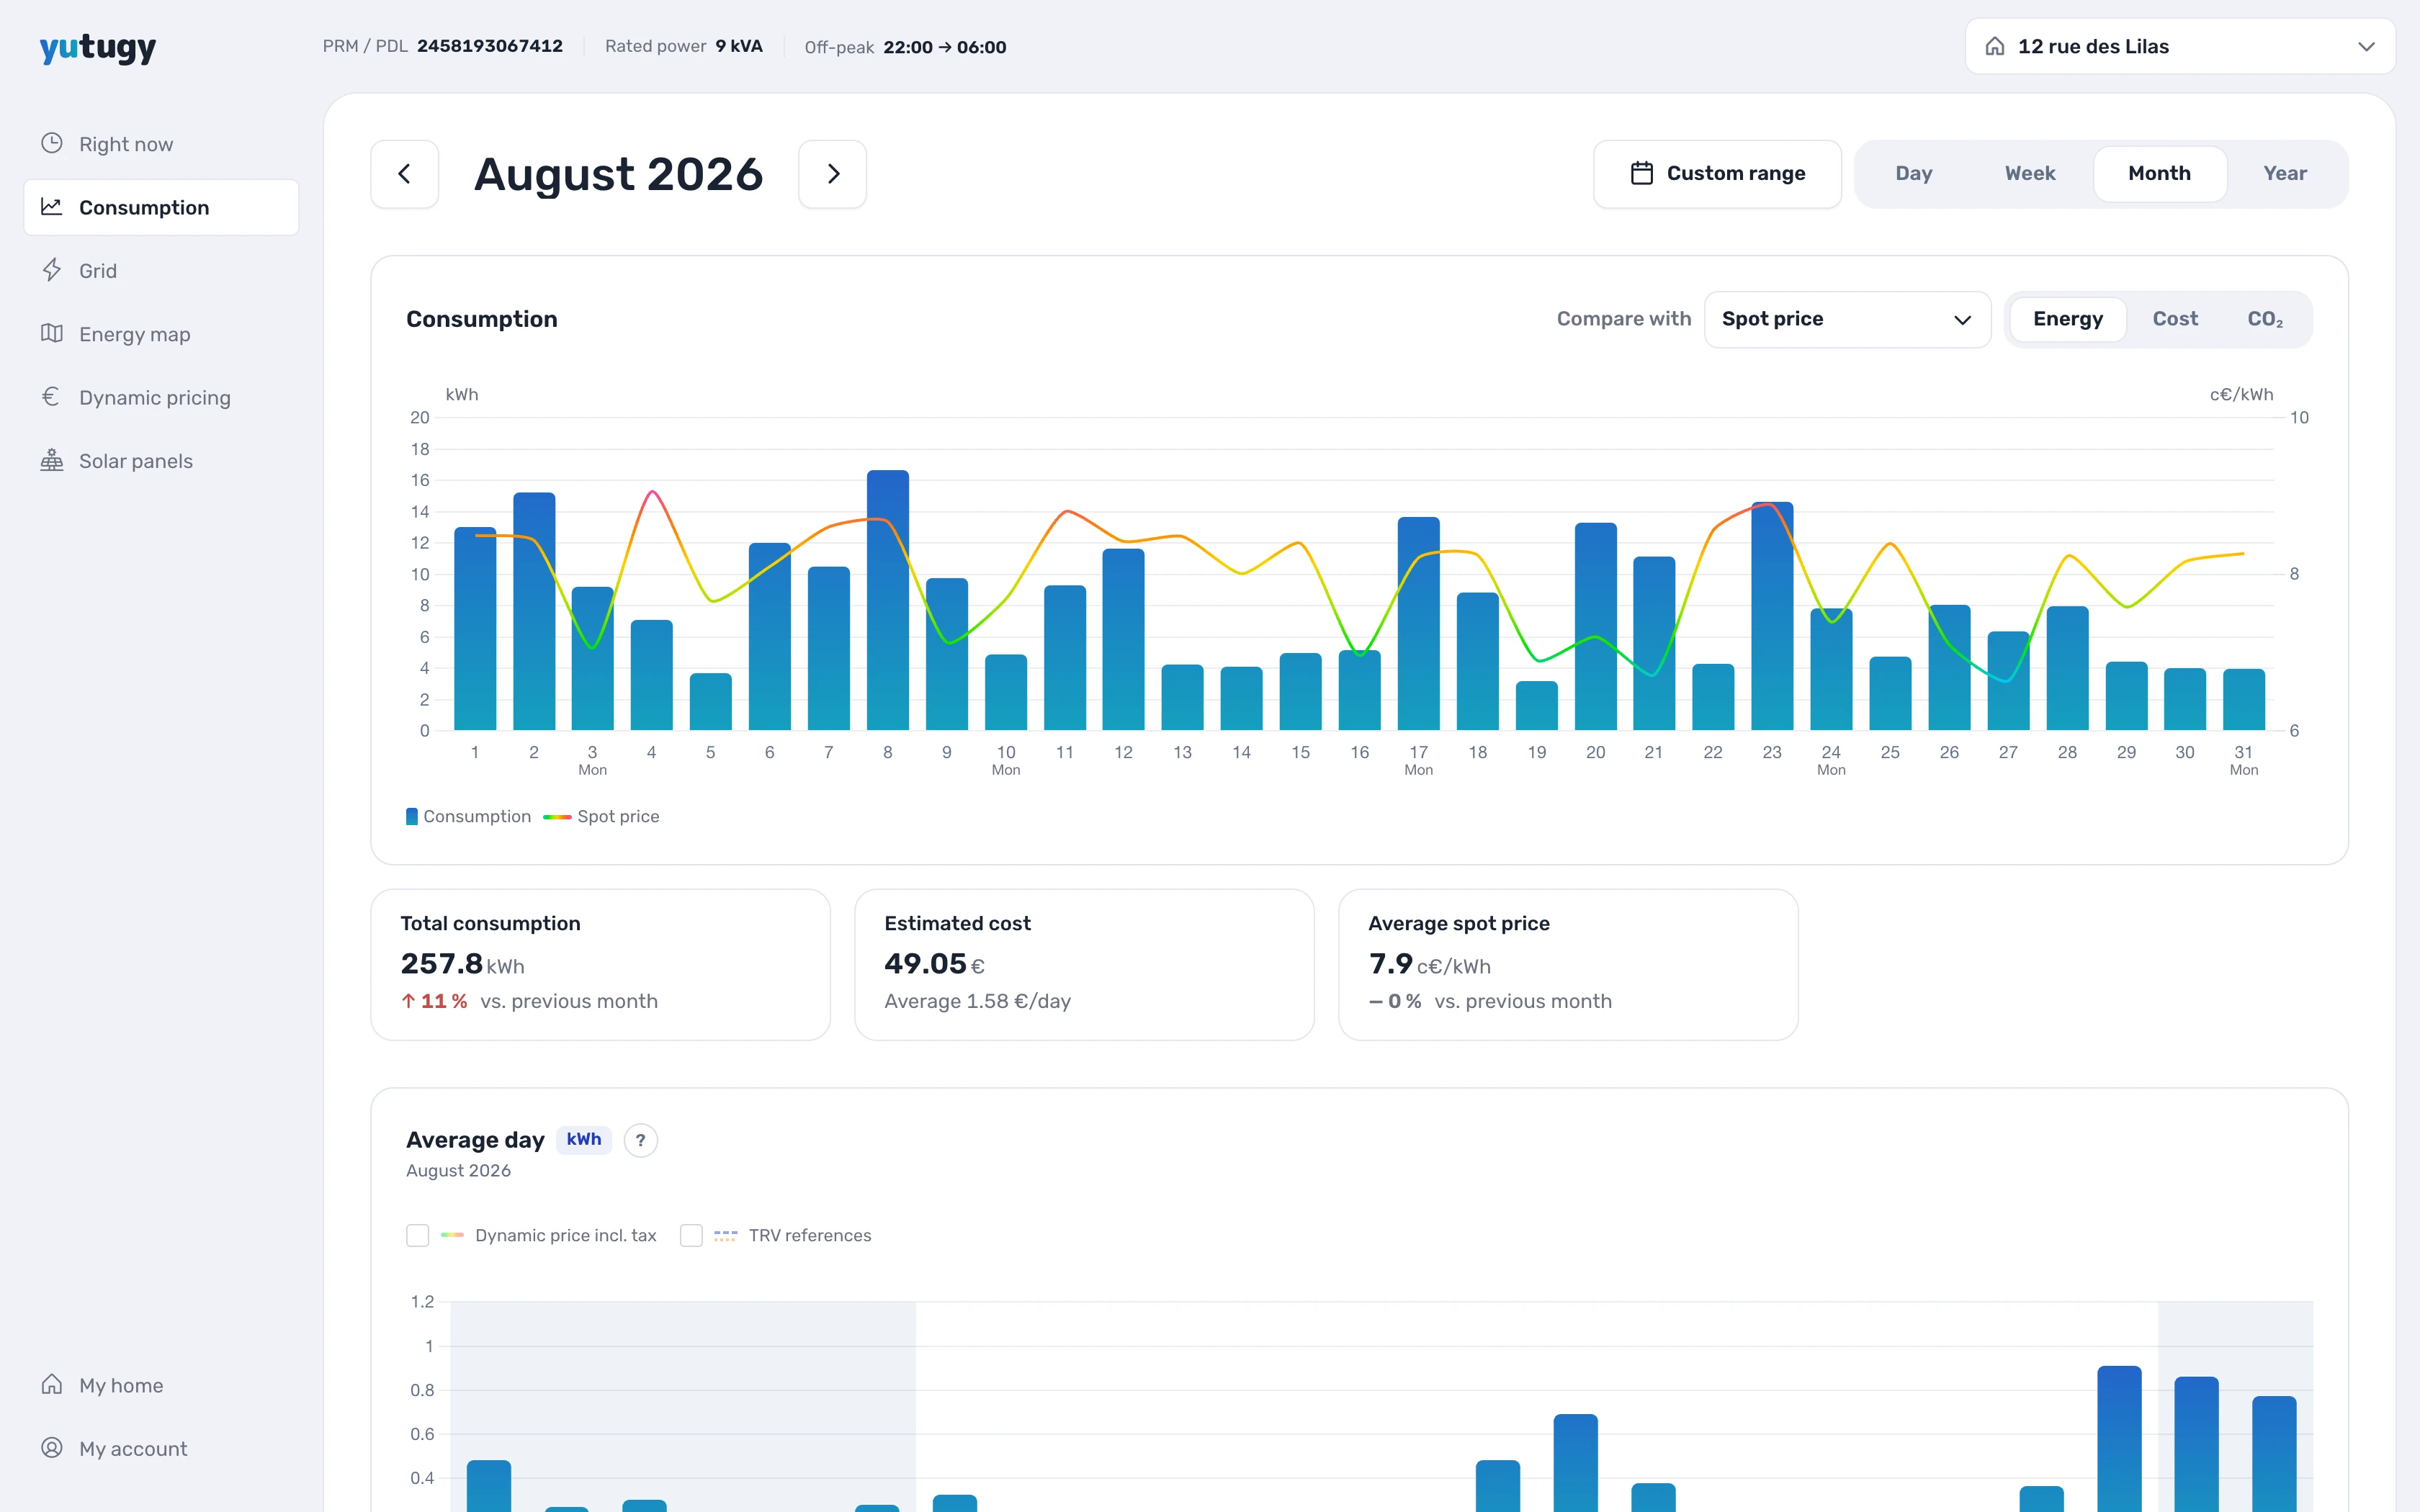Screen dimensions: 2420x1512
Task: Go to next month with right arrow
Action: point(833,174)
